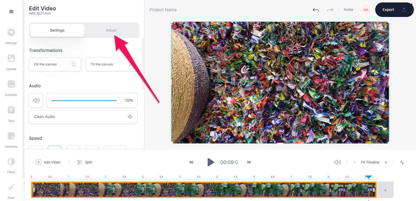Toggle timeline volume speaker icon

coord(337,162)
